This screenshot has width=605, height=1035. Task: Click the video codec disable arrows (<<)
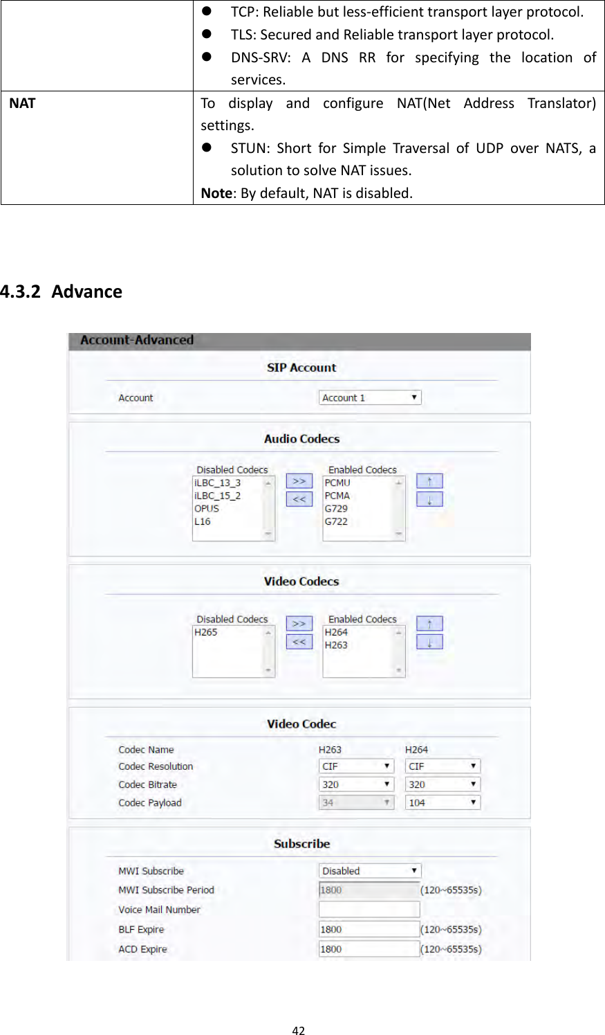coord(298,642)
